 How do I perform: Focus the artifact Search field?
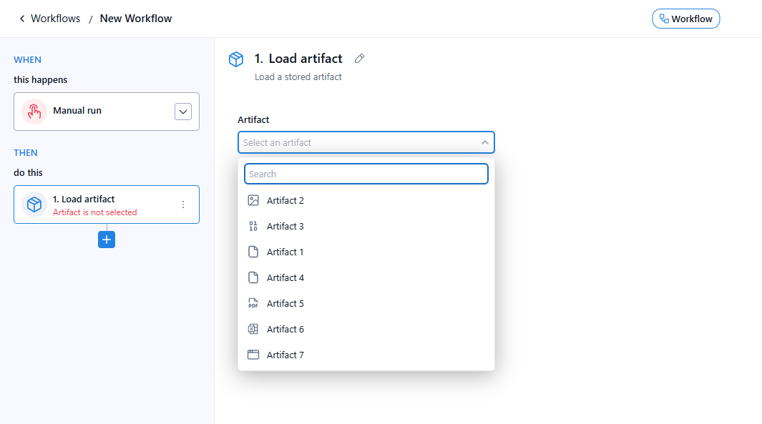point(366,174)
